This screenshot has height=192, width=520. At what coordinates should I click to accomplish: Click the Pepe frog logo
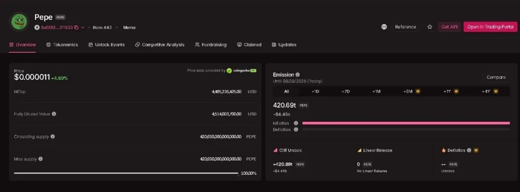point(19,21)
